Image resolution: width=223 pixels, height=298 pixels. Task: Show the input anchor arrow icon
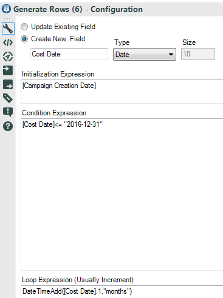tap(8, 70)
